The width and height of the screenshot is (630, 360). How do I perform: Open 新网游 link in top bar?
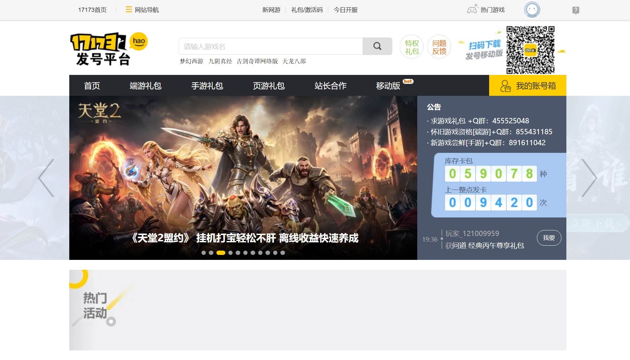point(271,10)
